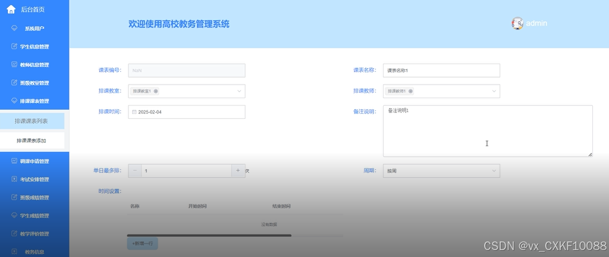Click the calendar icon in 排课时间 field
The width and height of the screenshot is (609, 257).
(x=134, y=112)
